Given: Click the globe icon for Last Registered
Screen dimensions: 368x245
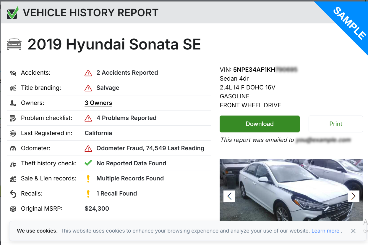Looking at the screenshot, I should tap(13, 133).
